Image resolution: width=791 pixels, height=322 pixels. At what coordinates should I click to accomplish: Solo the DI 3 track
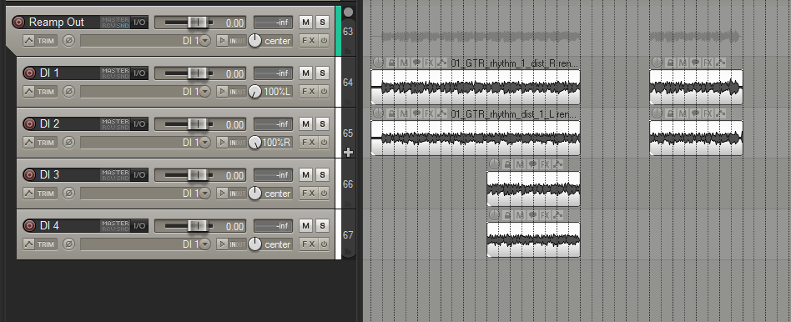[322, 175]
